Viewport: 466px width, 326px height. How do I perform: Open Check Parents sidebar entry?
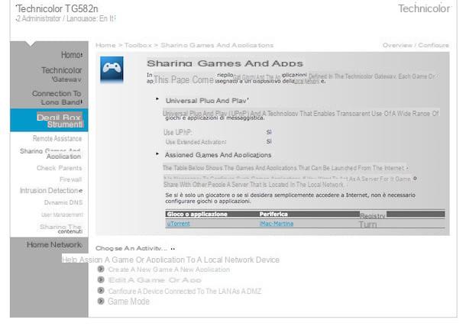pyautogui.click(x=59, y=168)
